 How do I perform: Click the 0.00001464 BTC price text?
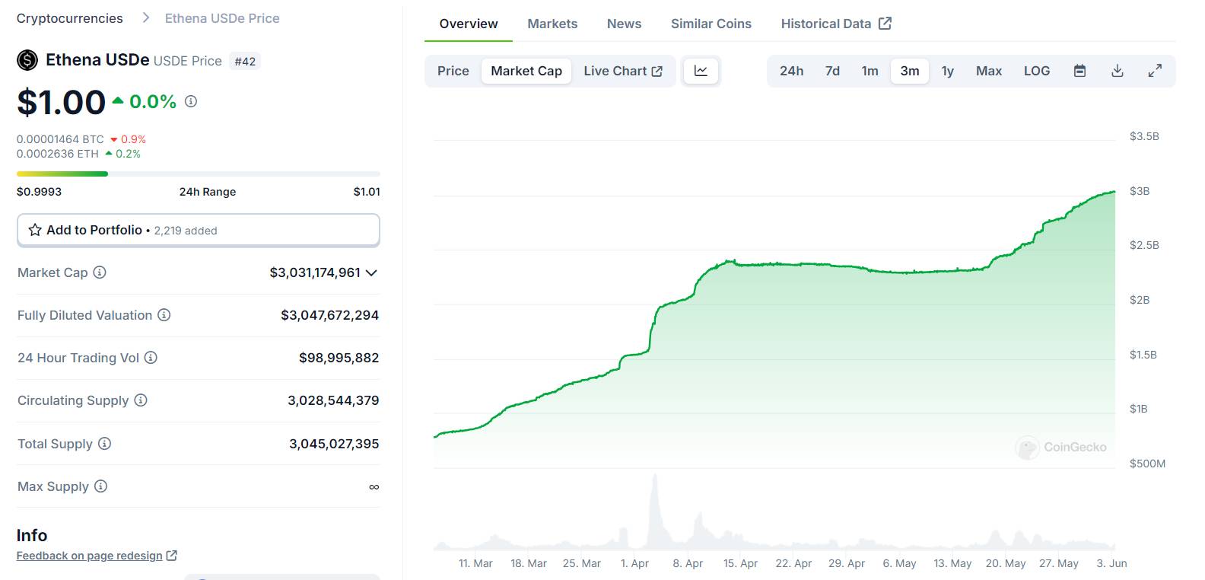(x=60, y=139)
